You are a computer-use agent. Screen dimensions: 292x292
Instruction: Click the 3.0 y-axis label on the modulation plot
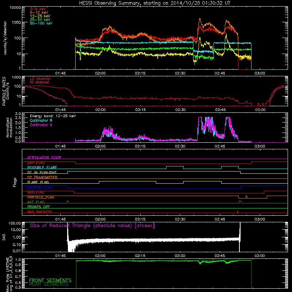pyautogui.click(x=18, y=114)
